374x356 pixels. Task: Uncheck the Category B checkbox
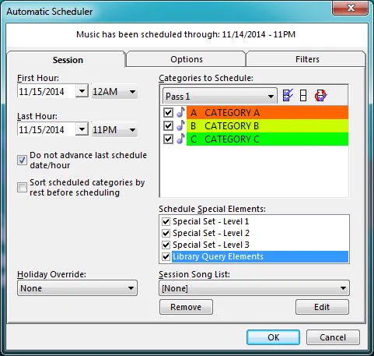pos(168,126)
